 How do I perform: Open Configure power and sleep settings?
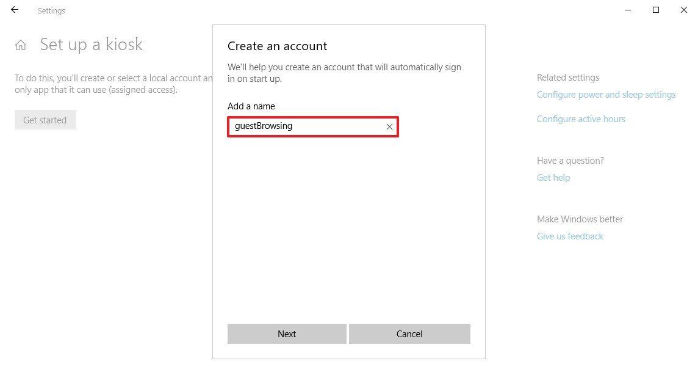pyautogui.click(x=606, y=94)
